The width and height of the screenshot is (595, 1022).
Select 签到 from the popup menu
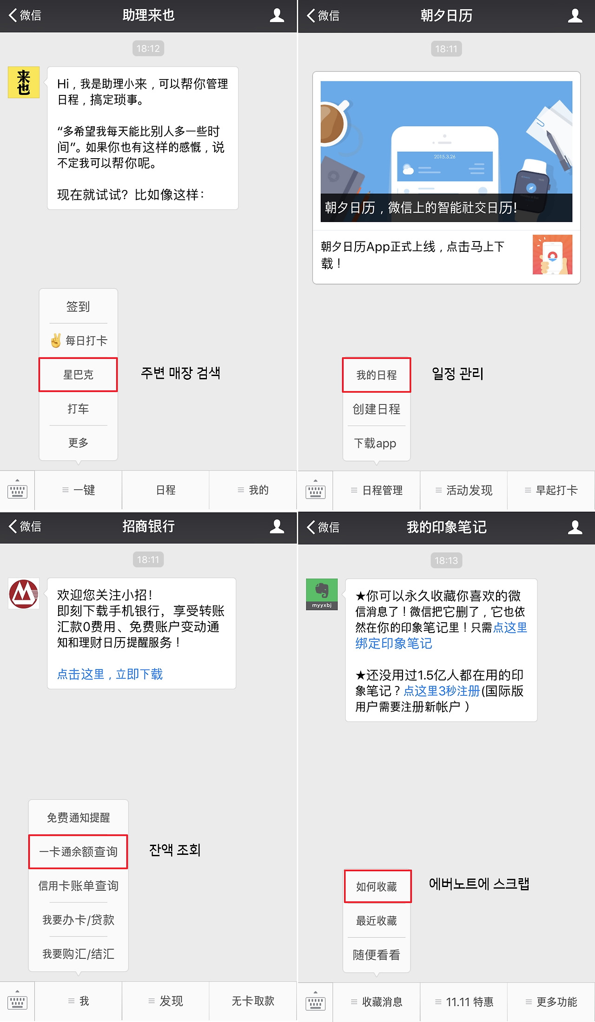(78, 307)
